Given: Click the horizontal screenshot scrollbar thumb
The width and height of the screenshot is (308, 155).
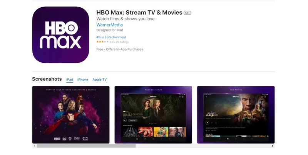Looking at the screenshot, I should click(86, 146).
